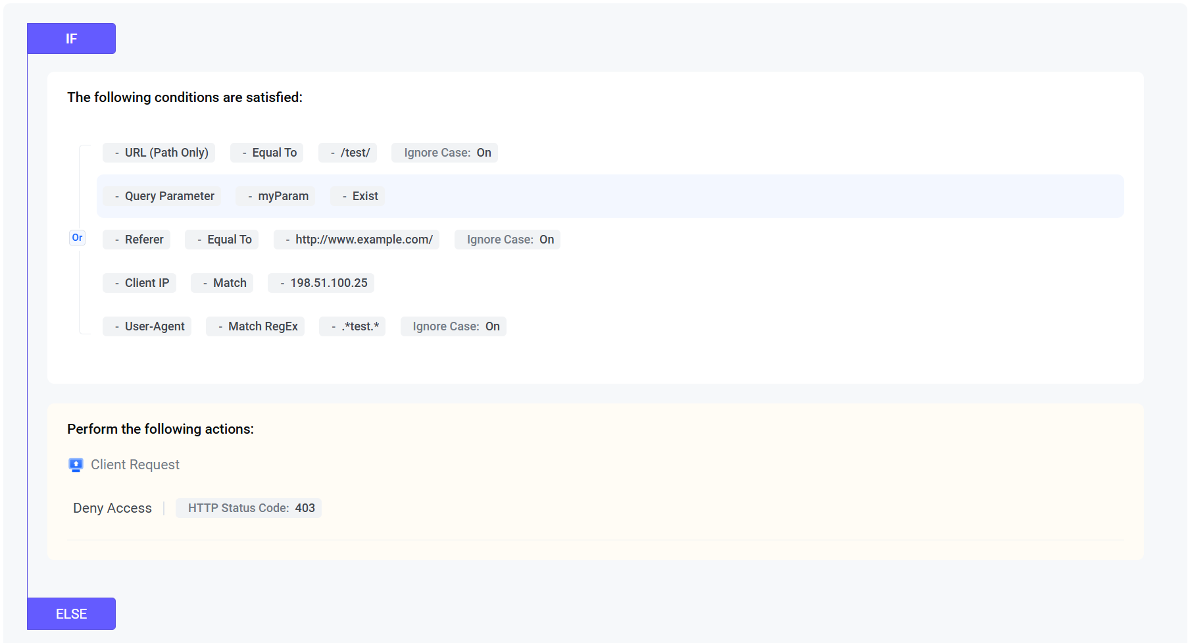Image resolution: width=1190 pixels, height=643 pixels.
Task: Click the HTTP Status Code 403 tag
Action: [249, 508]
